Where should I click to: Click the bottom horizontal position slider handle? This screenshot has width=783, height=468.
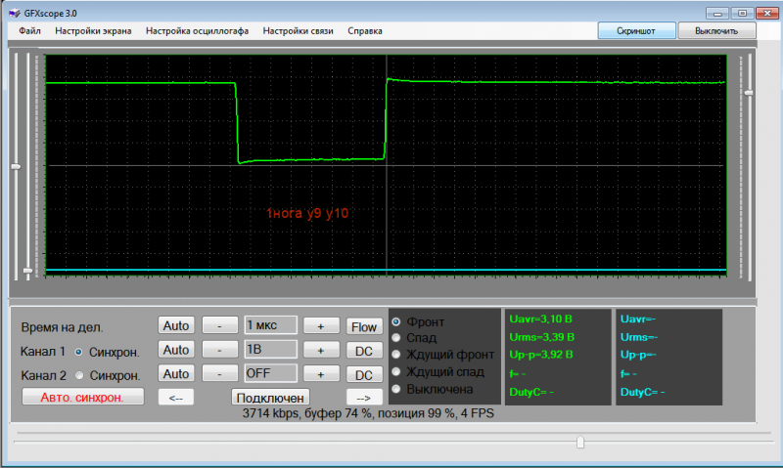point(580,442)
